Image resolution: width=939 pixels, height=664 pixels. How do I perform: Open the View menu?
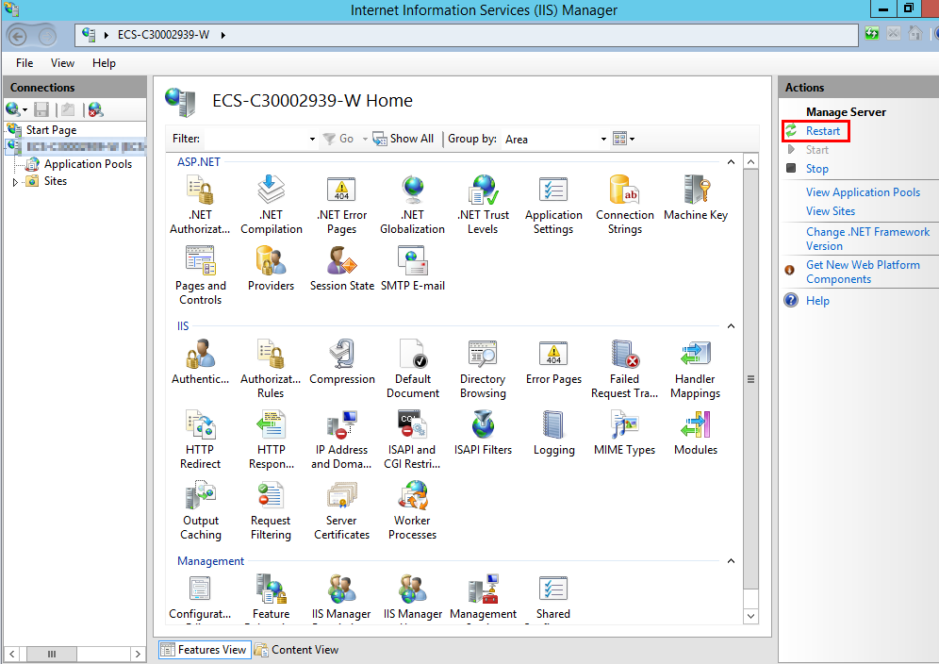(62, 63)
